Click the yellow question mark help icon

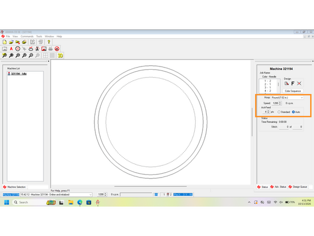(x=49, y=42)
